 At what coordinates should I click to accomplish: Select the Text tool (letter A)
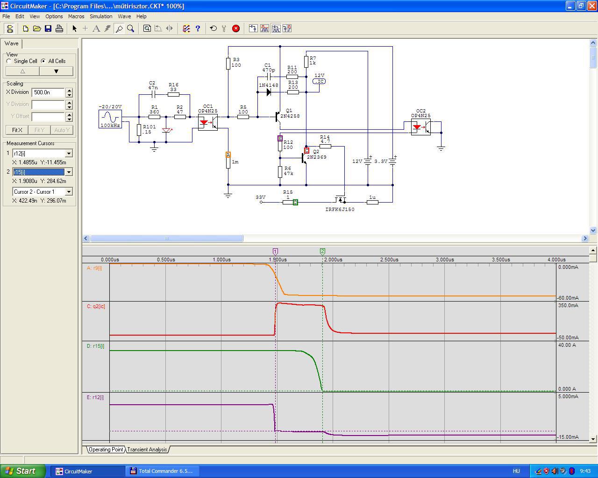pos(96,28)
